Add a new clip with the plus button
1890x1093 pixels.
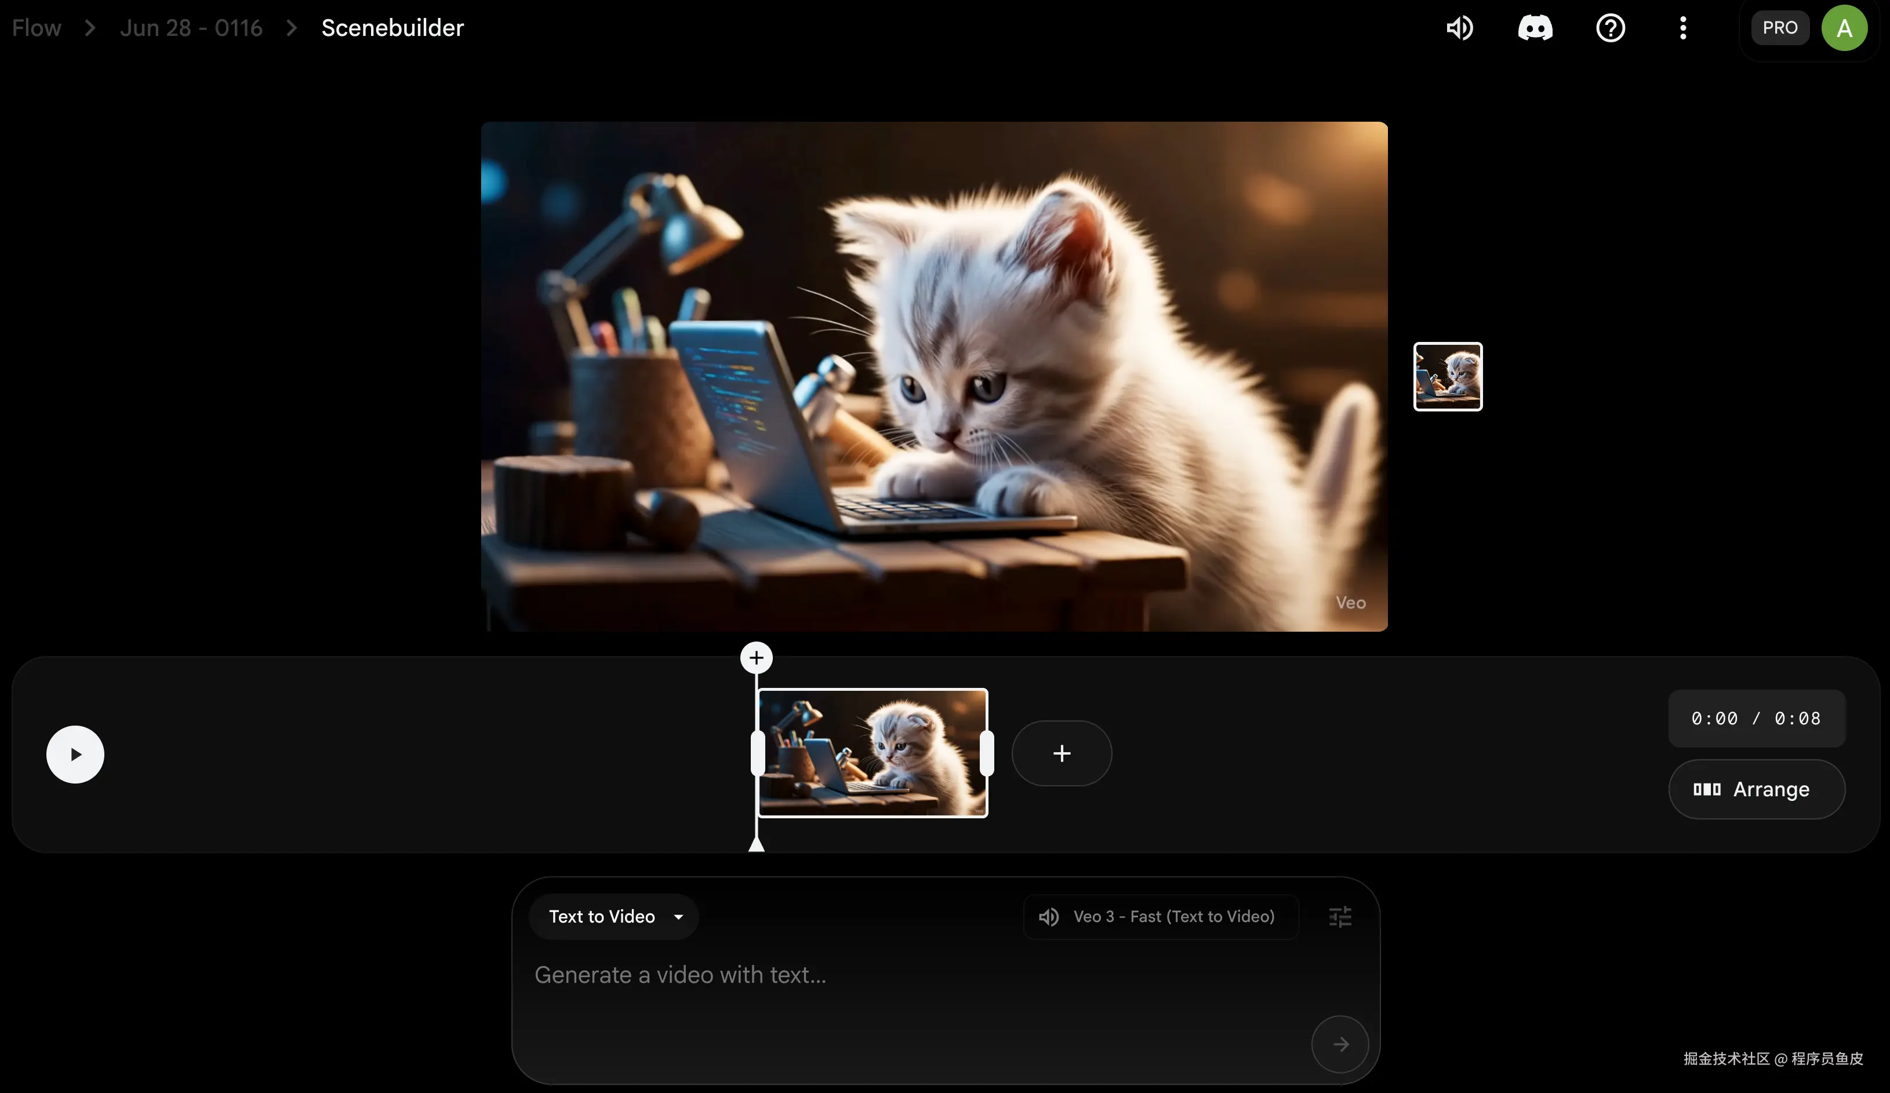1062,753
